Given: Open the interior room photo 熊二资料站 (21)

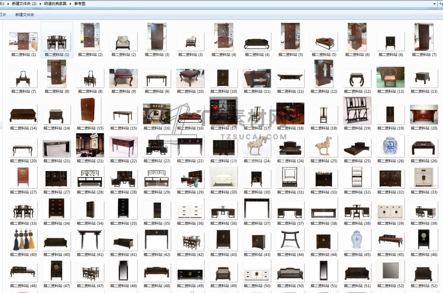Looking at the screenshot, I should click(x=90, y=145).
